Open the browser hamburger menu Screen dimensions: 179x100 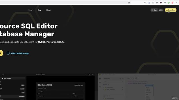pyautogui.click(x=176, y=2)
